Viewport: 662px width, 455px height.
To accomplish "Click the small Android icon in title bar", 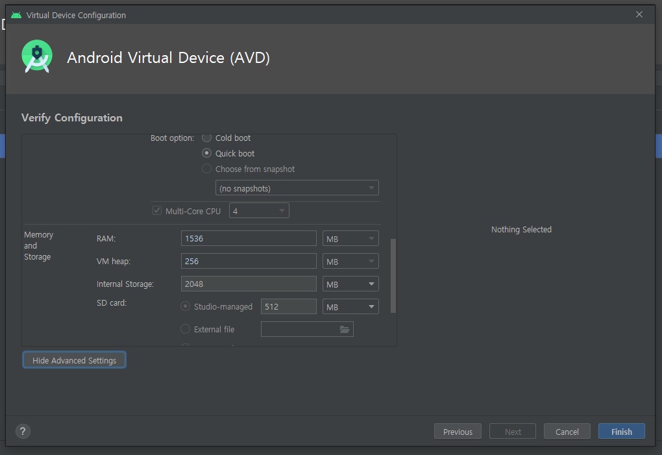I will [16, 15].
